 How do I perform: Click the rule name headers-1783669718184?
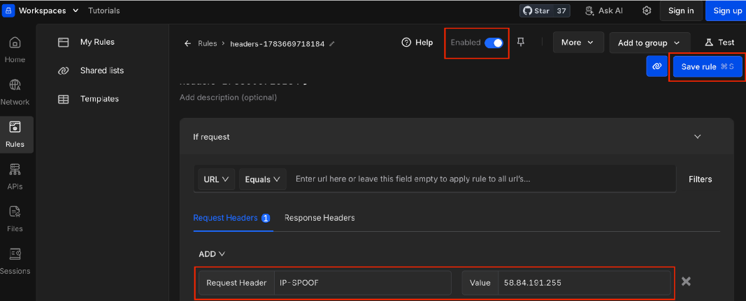point(278,44)
